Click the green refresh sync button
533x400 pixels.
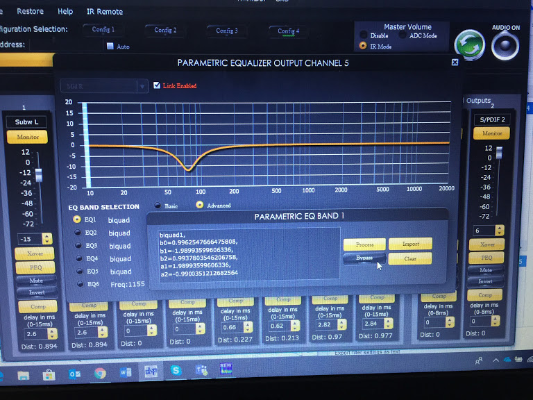[x=470, y=45]
